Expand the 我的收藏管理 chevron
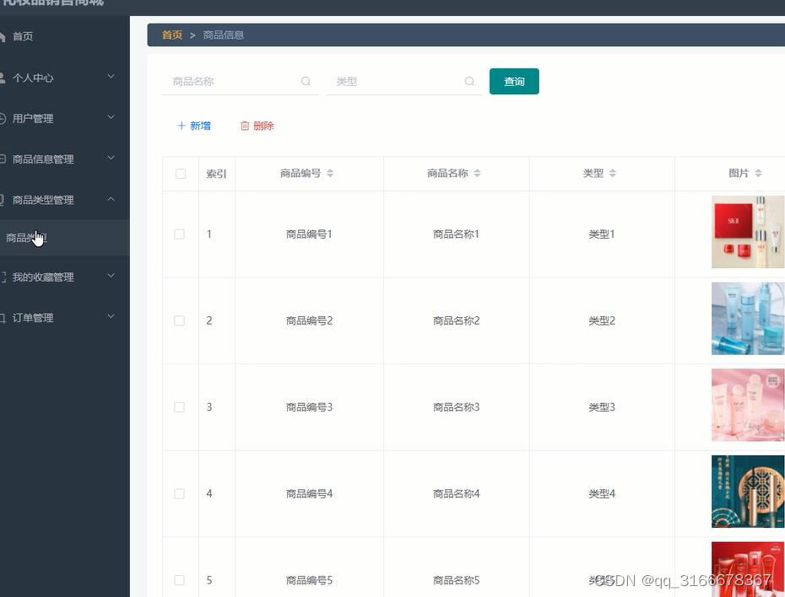 111,276
